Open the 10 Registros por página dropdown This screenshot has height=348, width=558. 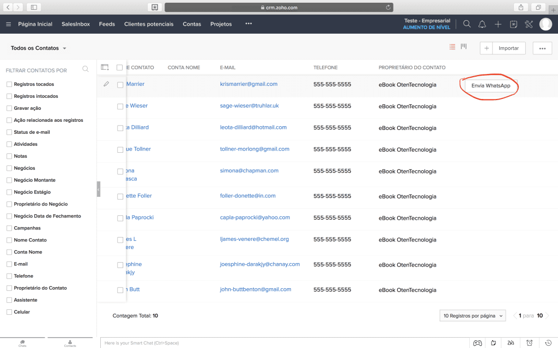[472, 316]
